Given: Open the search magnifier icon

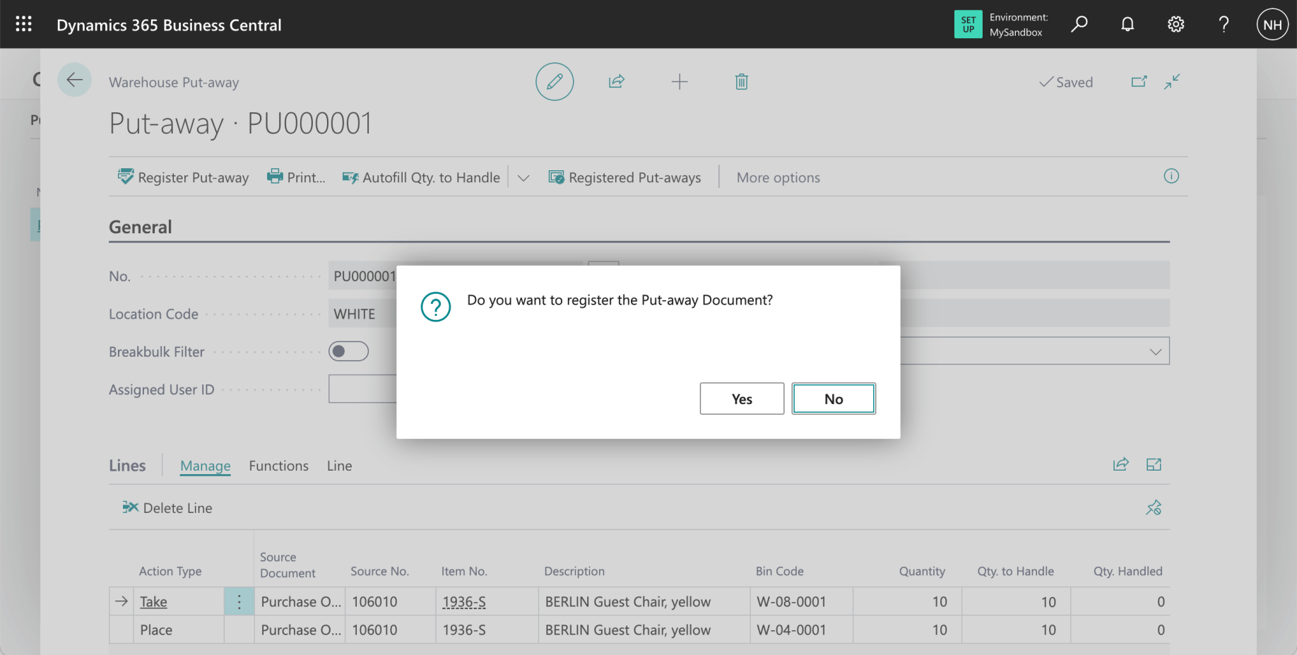Looking at the screenshot, I should pos(1079,24).
